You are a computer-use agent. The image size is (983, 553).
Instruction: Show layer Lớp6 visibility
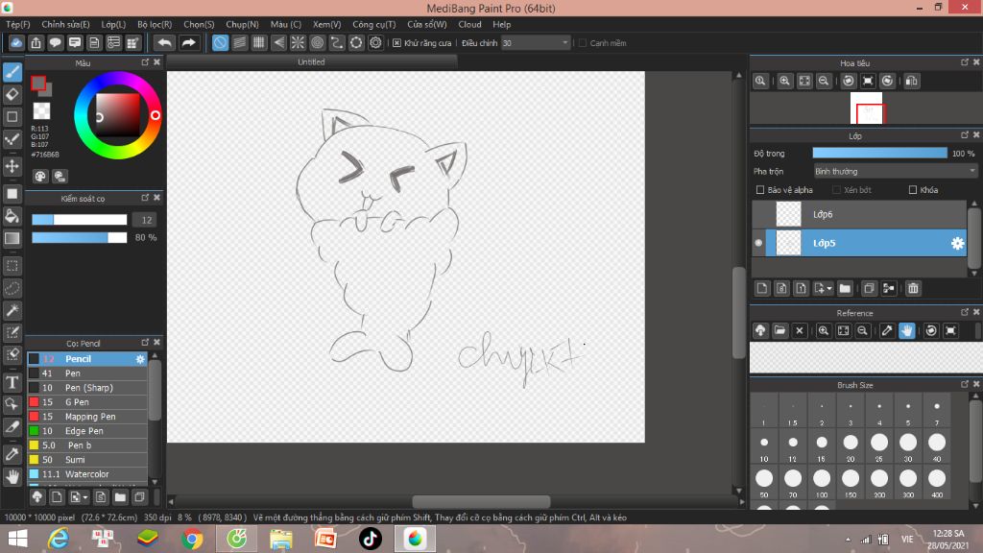(x=758, y=214)
